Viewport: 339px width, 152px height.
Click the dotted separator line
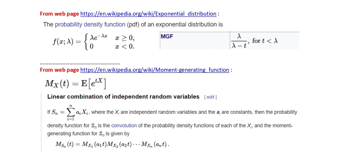[80, 64]
